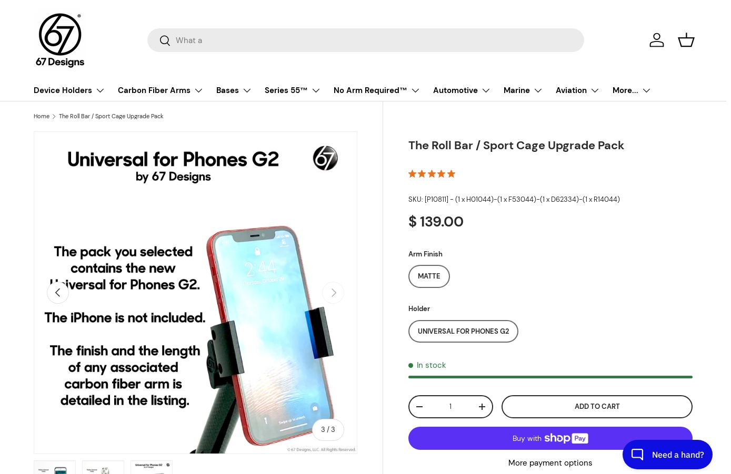Viewport: 731px width, 474px height.
Task: Click the search magnifier icon
Action: (x=165, y=40)
